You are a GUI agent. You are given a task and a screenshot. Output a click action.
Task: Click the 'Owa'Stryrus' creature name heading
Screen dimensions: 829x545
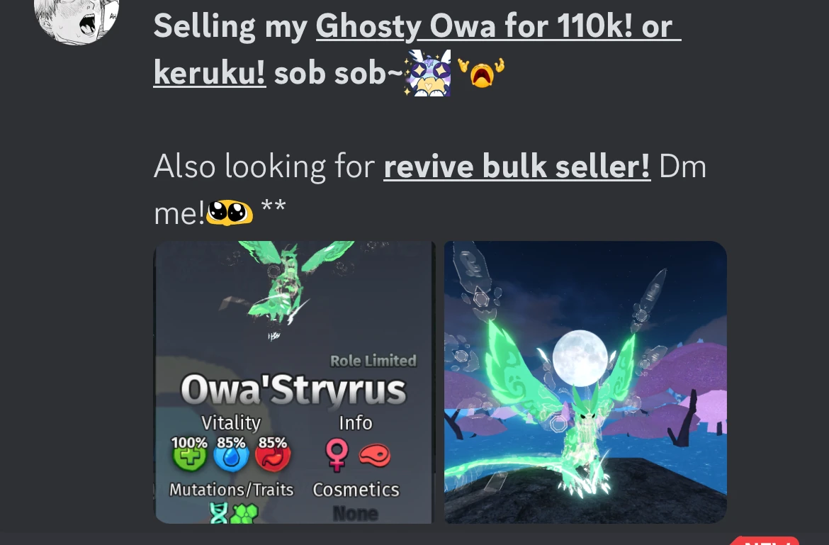(x=293, y=390)
